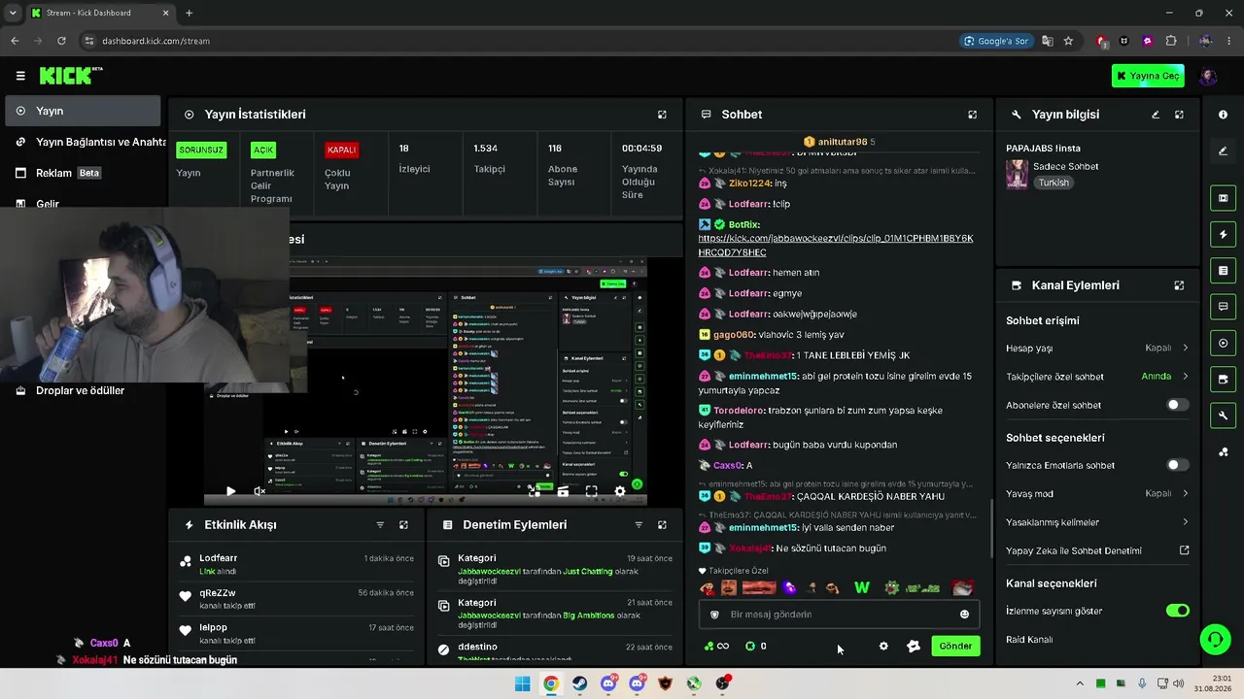Screen dimensions: 1244x699
Task: Bookmark this page with the star icon
Action: [1068, 41]
